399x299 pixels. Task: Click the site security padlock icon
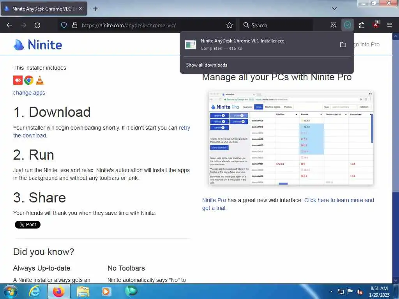[x=74, y=25]
